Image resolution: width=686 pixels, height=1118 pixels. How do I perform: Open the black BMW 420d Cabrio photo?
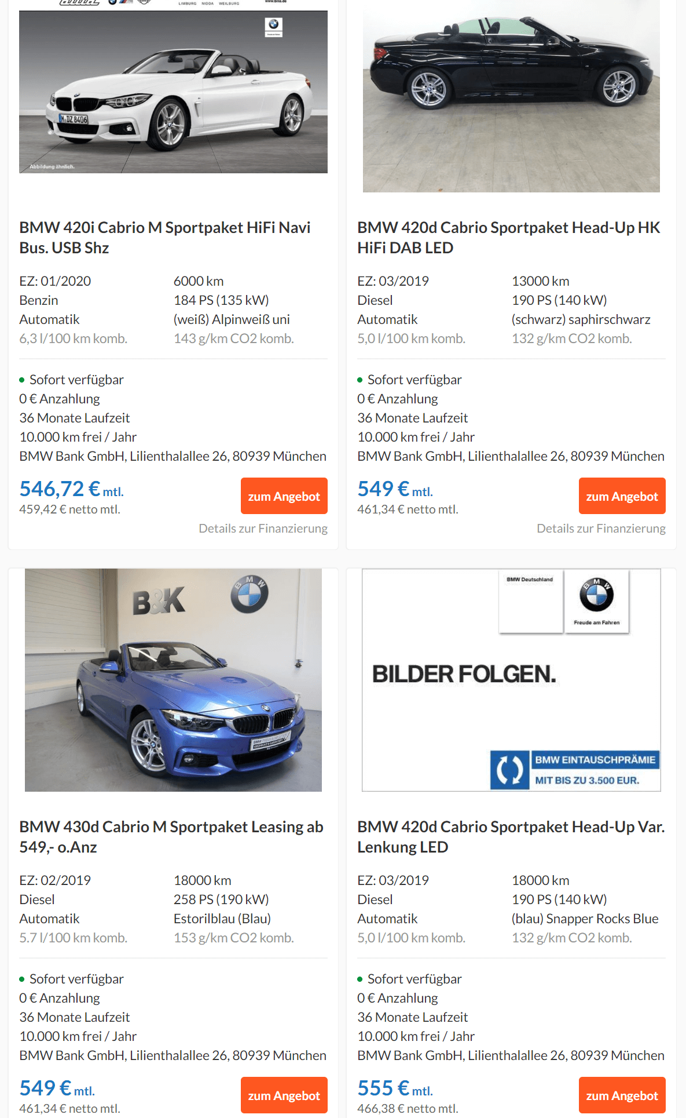(511, 96)
